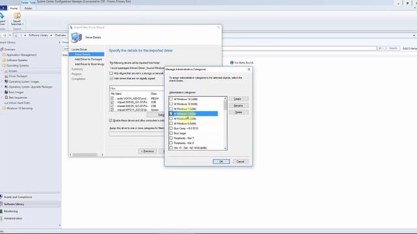Check the All Windows 8 (64Bit) category
The image size is (417, 234).
(x=171, y=123)
